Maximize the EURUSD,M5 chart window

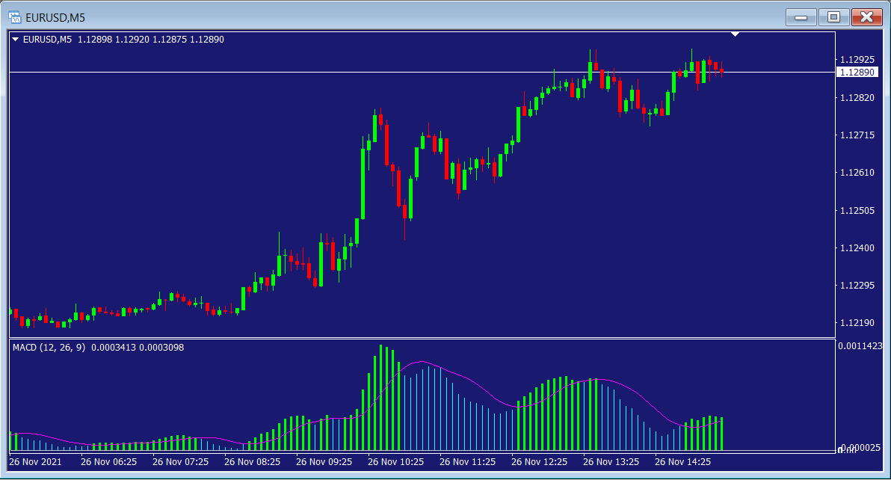[x=833, y=16]
